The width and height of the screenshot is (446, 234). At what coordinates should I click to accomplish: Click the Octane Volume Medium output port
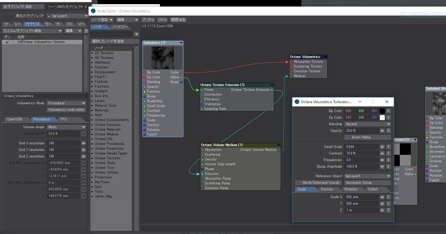click(279, 150)
